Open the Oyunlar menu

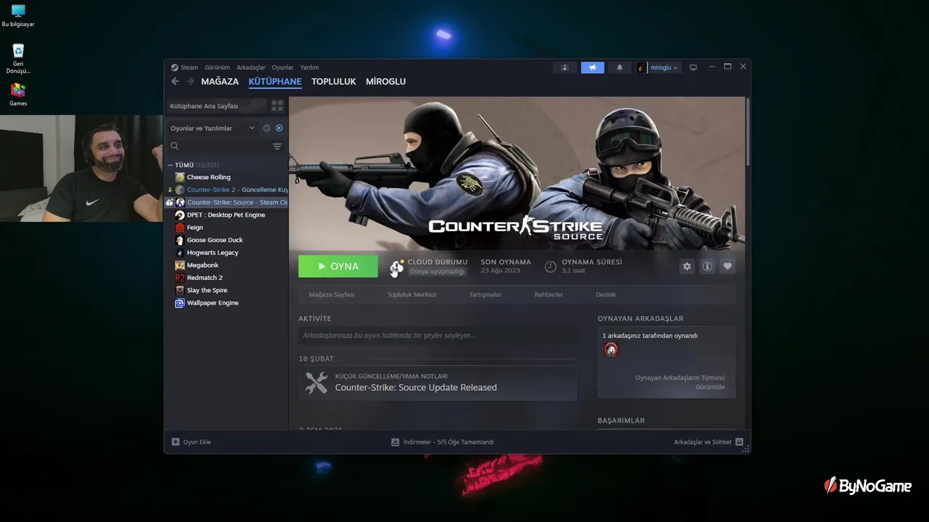283,67
